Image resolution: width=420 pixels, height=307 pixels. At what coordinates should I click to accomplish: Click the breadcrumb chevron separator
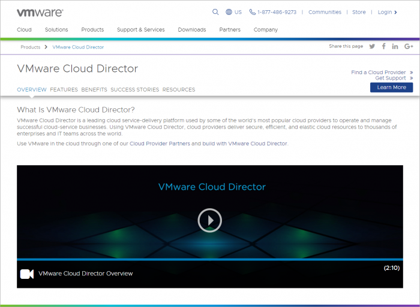click(x=46, y=47)
